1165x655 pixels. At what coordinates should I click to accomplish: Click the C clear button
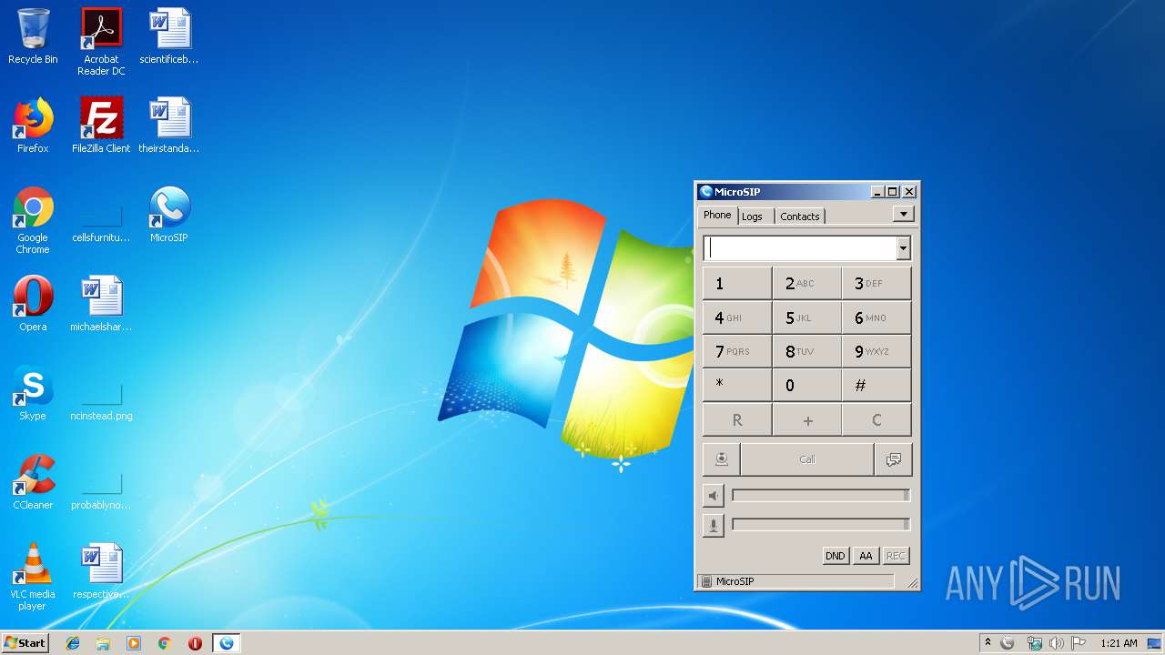click(876, 420)
